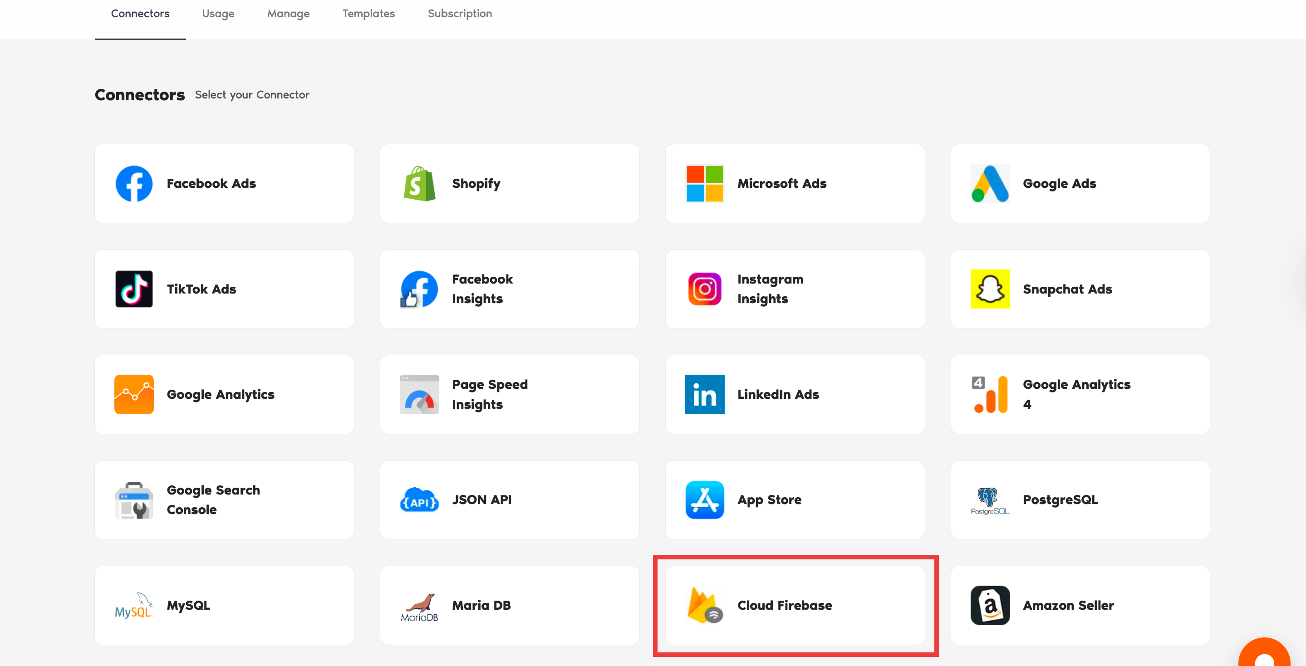Select the Google Analytics label
1306x666 pixels.
coord(221,394)
